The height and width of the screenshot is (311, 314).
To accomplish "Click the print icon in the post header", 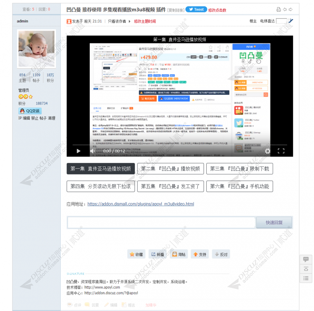I will tap(278, 9).
